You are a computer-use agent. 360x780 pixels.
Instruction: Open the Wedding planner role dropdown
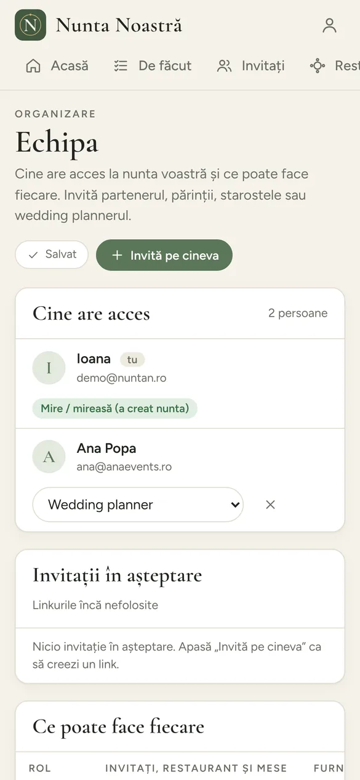coord(138,505)
